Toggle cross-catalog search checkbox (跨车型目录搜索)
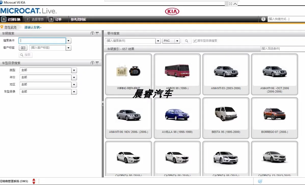305x185 pixels. (195, 41)
